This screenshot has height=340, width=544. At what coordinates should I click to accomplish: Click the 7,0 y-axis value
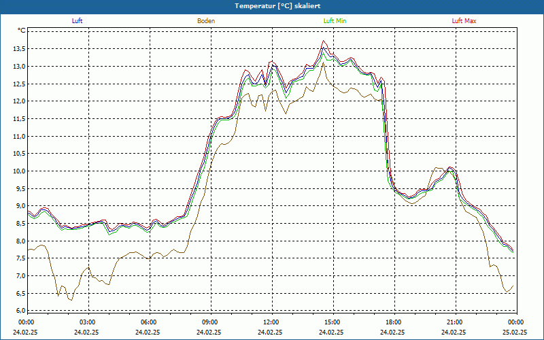(x=21, y=276)
